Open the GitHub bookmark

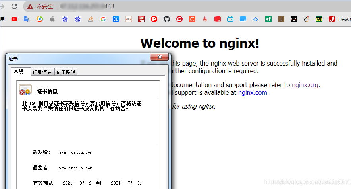167,19
